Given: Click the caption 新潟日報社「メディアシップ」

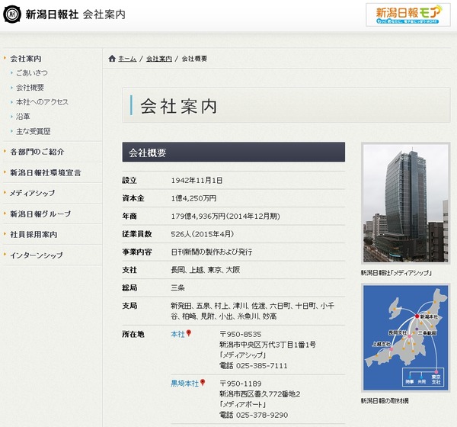Looking at the screenshot, I should (396, 273).
